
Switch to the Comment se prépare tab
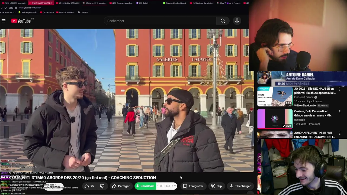click(x=121, y=3)
